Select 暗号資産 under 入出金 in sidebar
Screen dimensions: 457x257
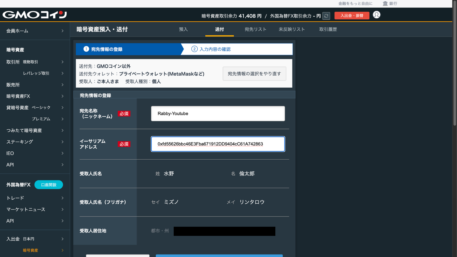[x=31, y=250]
